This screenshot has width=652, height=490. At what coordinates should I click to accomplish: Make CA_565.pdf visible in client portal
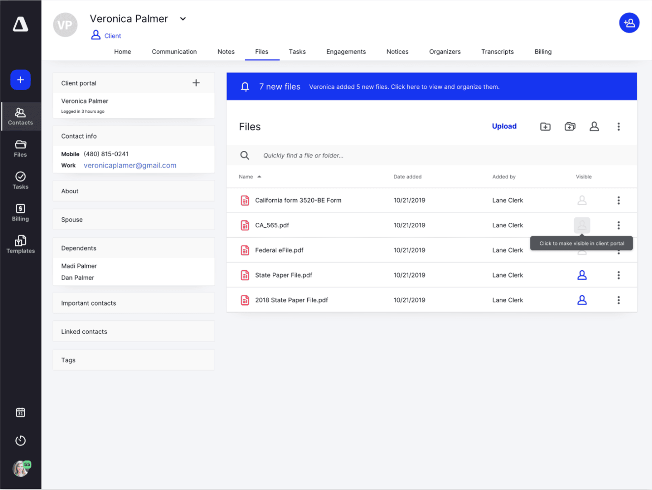pos(582,225)
